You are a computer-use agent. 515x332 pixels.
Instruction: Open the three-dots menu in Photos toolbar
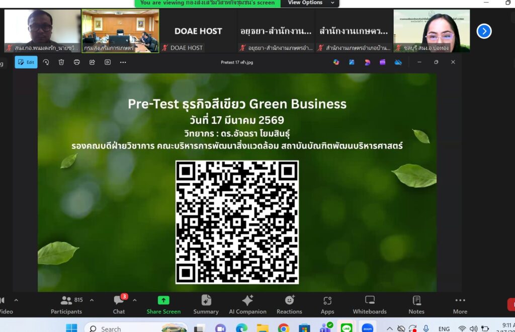[123, 62]
